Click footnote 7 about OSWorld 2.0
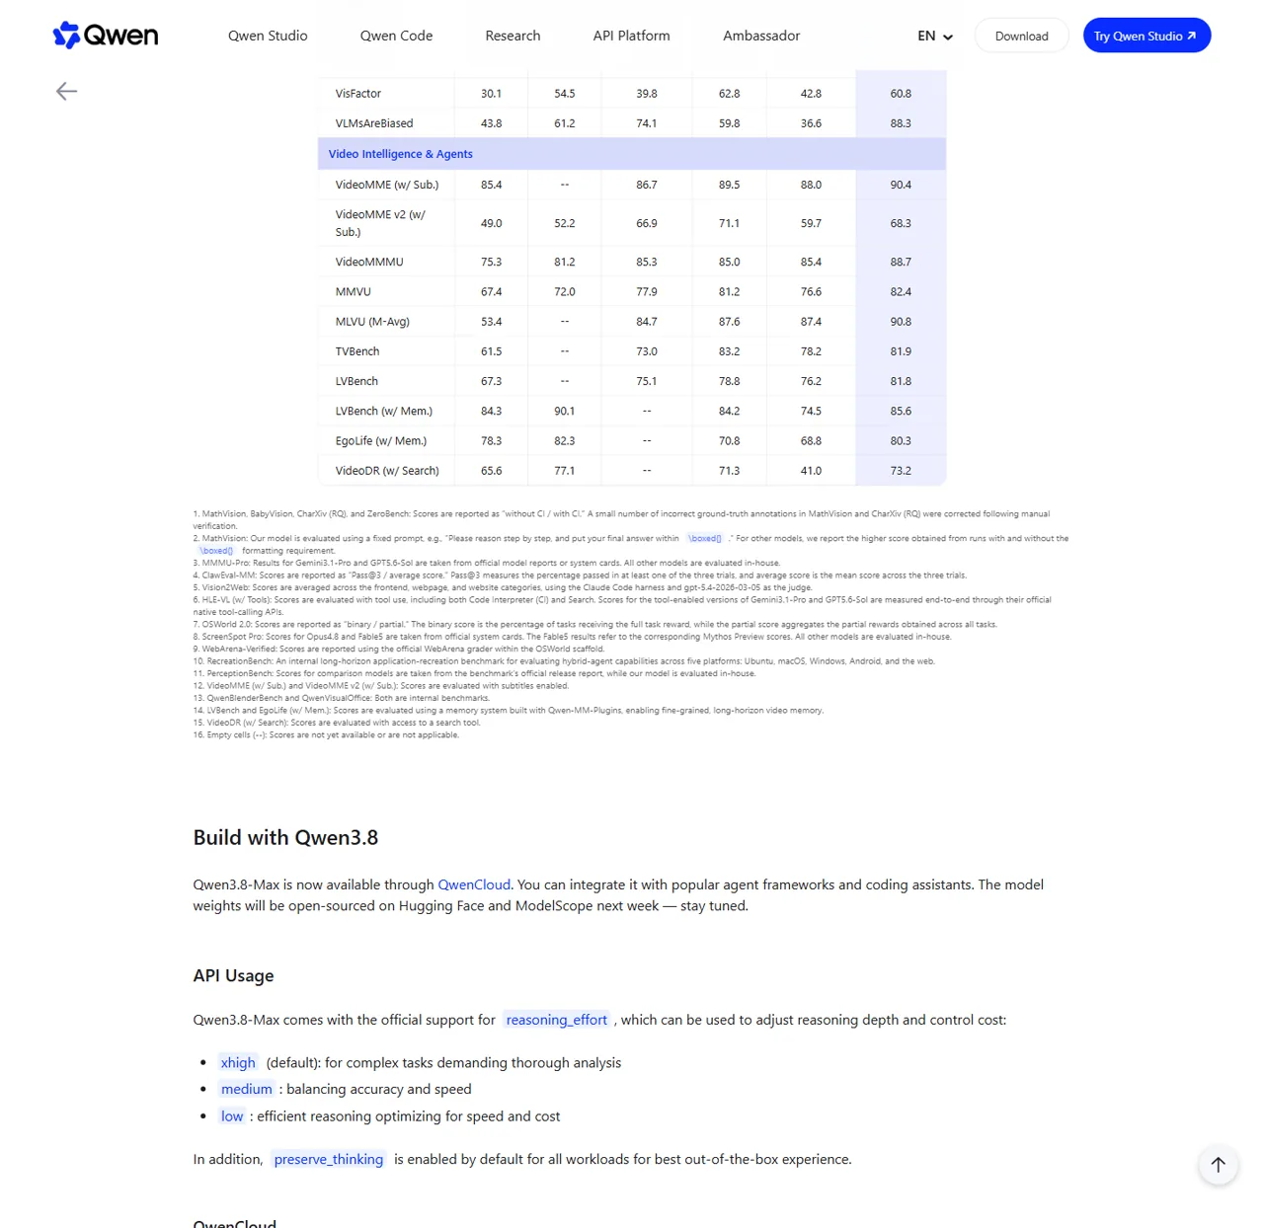Viewport: 1264px width, 1228px height. pyautogui.click(x=595, y=625)
